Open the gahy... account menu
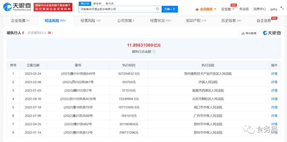287x142 pixels. pos(277,9)
